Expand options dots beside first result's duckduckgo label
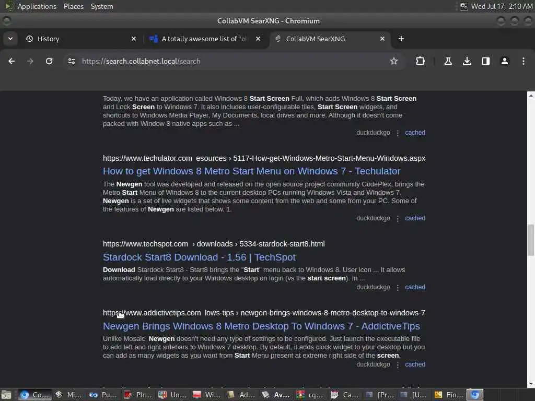Image resolution: width=535 pixels, height=401 pixels. (398, 133)
